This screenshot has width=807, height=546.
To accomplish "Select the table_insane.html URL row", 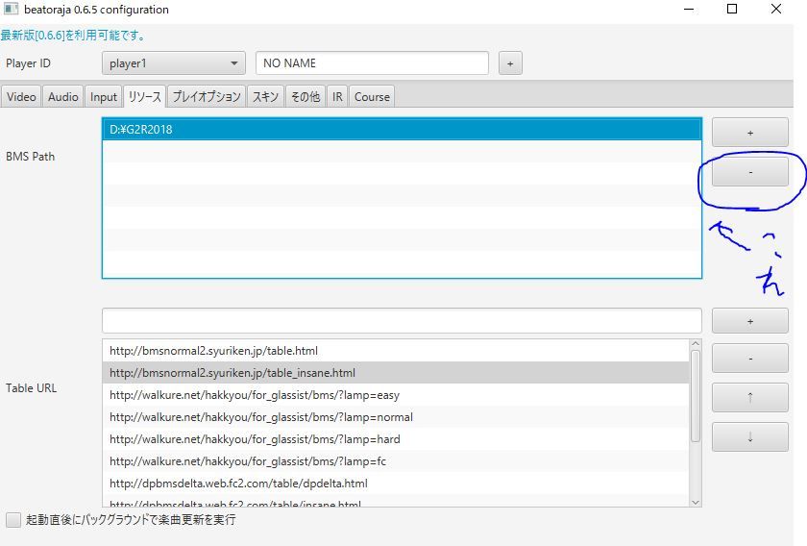I will click(396, 372).
